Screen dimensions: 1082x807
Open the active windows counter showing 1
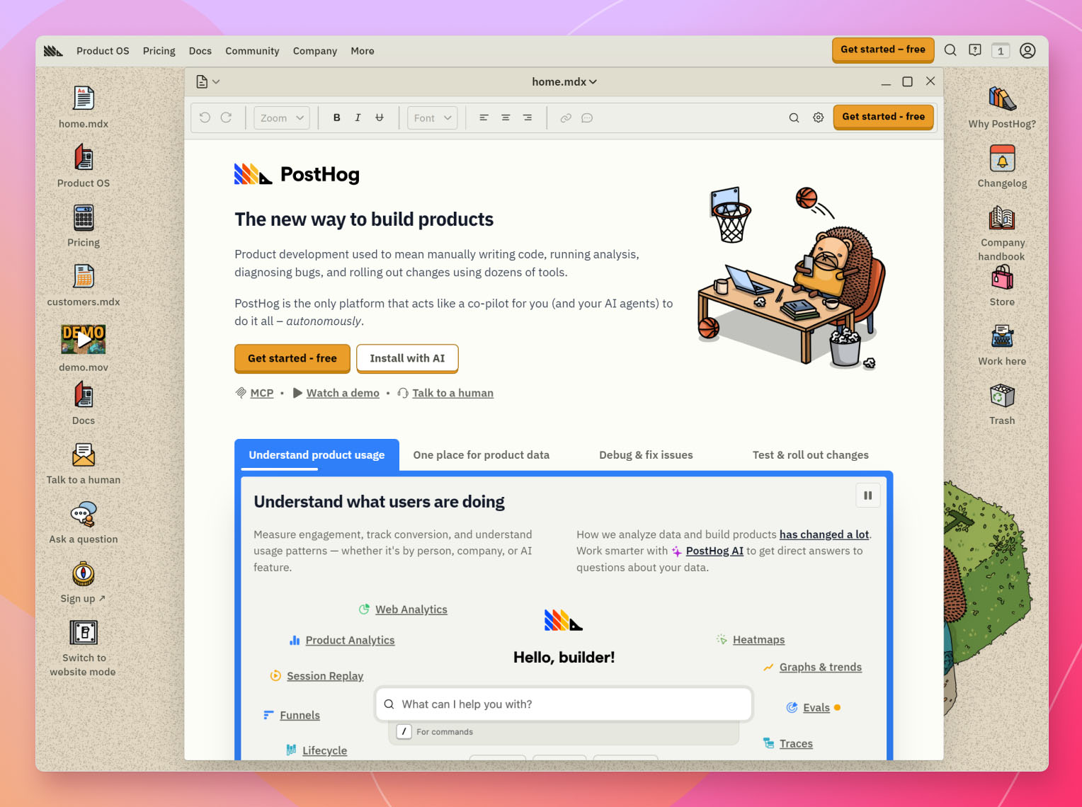(x=1001, y=50)
